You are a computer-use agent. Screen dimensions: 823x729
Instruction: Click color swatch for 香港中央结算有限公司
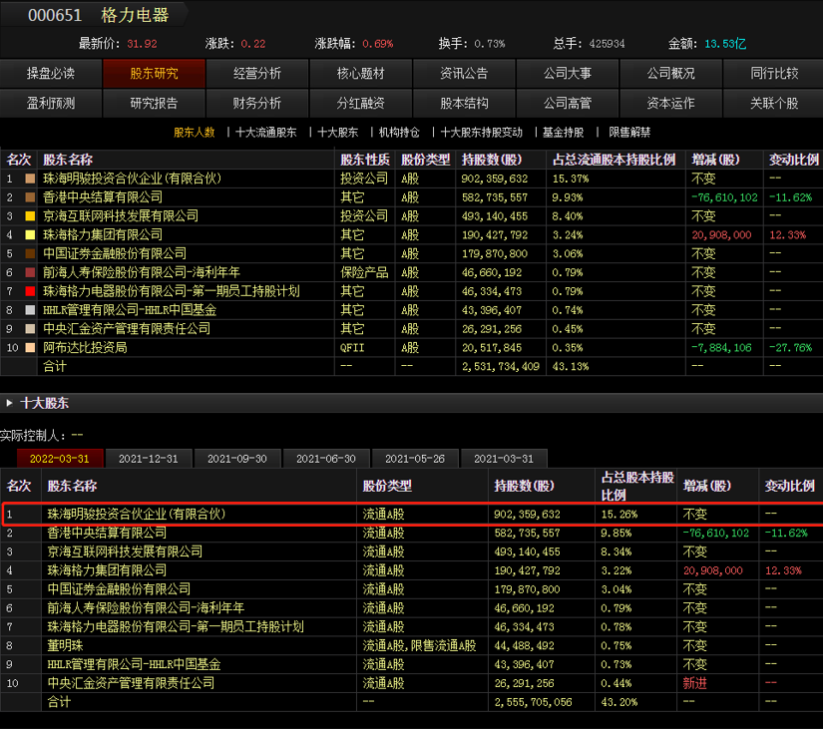(31, 197)
